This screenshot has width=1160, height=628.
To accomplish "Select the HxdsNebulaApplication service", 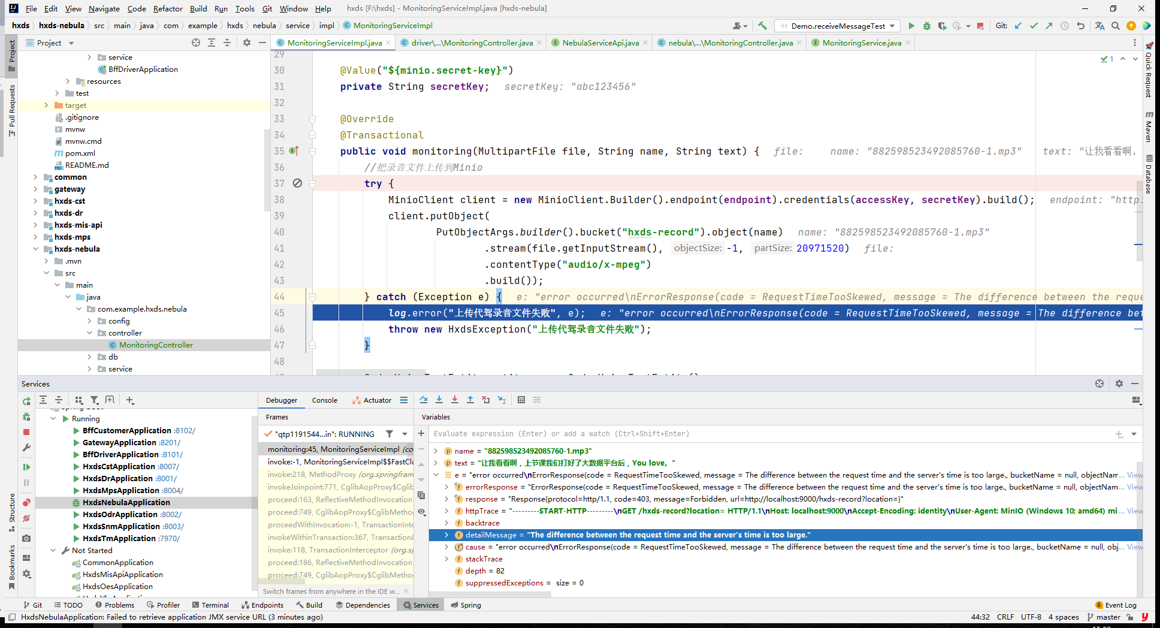I will [126, 502].
